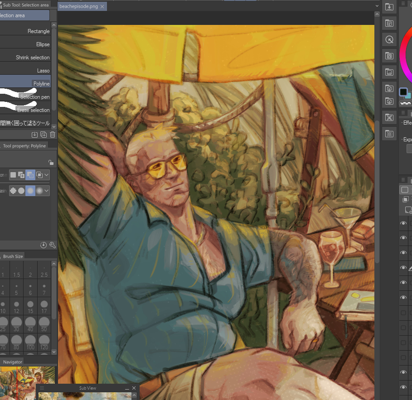Open the 3D material folder icon

(388, 88)
